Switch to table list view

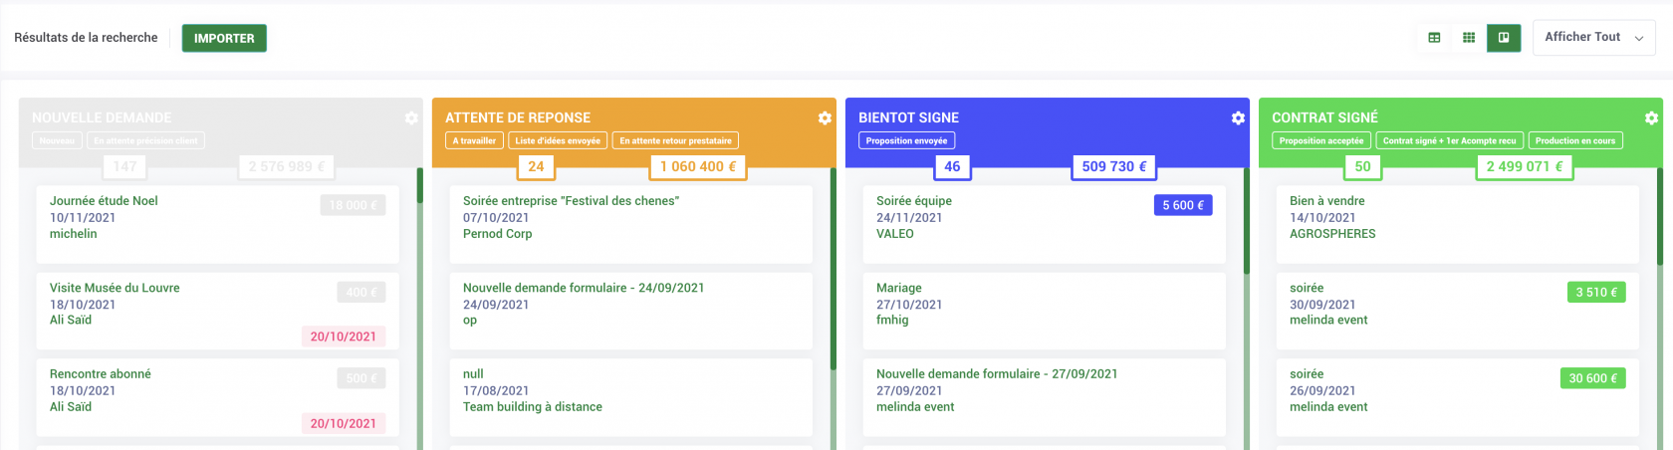click(x=1434, y=38)
